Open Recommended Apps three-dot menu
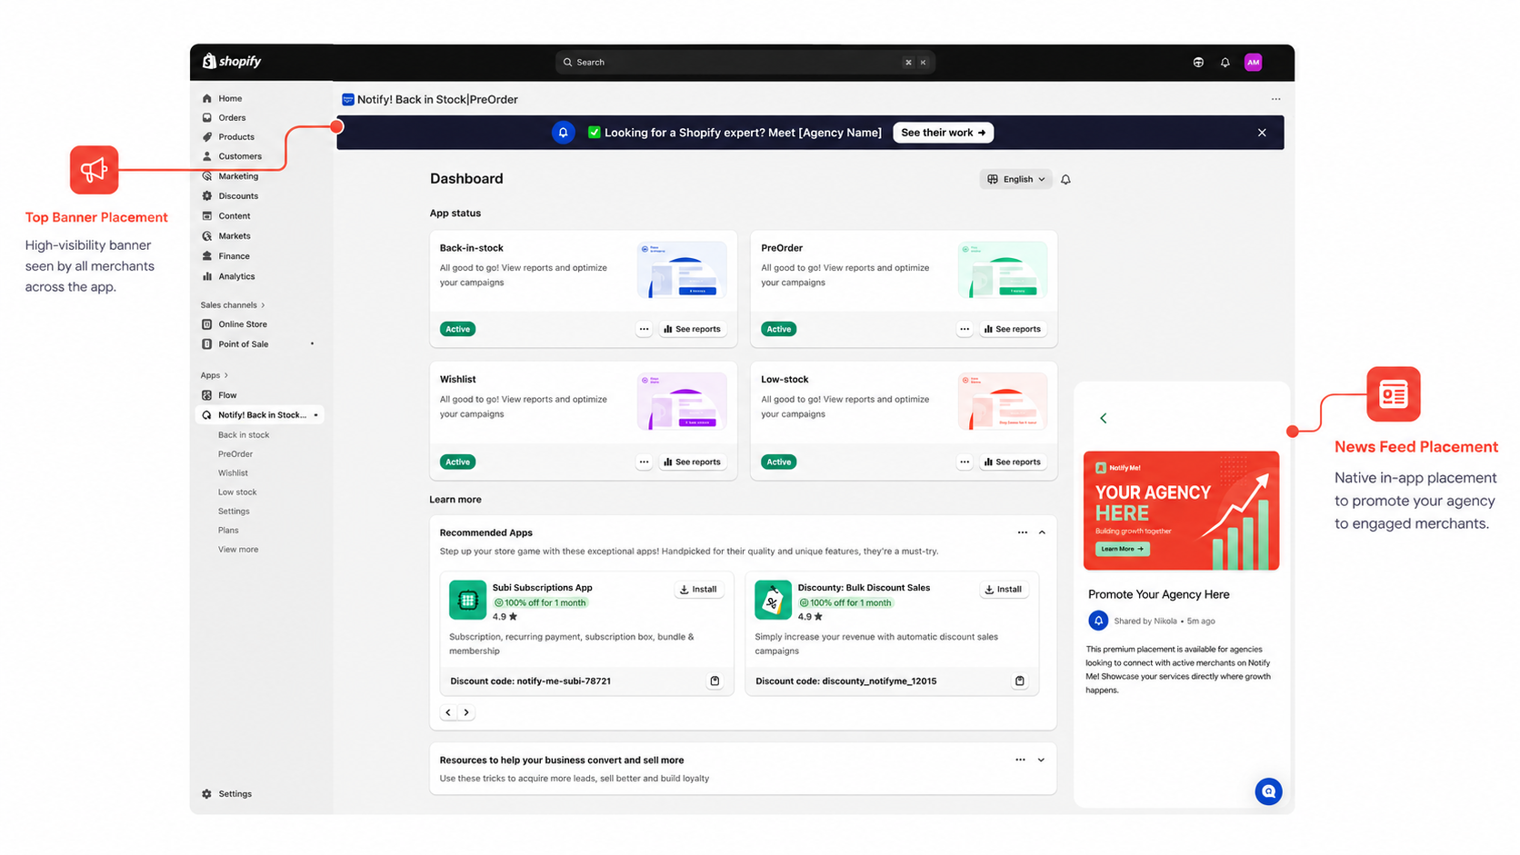This screenshot has height=855, width=1520. [x=1023, y=532]
